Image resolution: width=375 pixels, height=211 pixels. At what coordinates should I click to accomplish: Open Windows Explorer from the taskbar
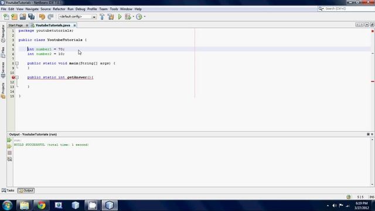(24, 206)
